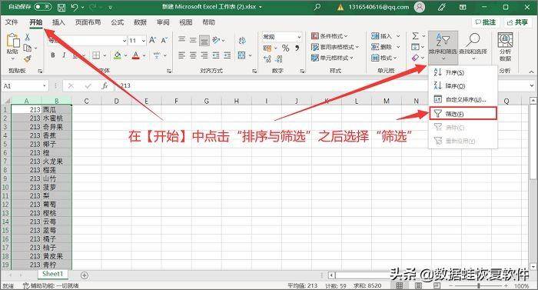The image size is (538, 290).
Task: Toggle bottom vertical alignment
Action: (204, 41)
